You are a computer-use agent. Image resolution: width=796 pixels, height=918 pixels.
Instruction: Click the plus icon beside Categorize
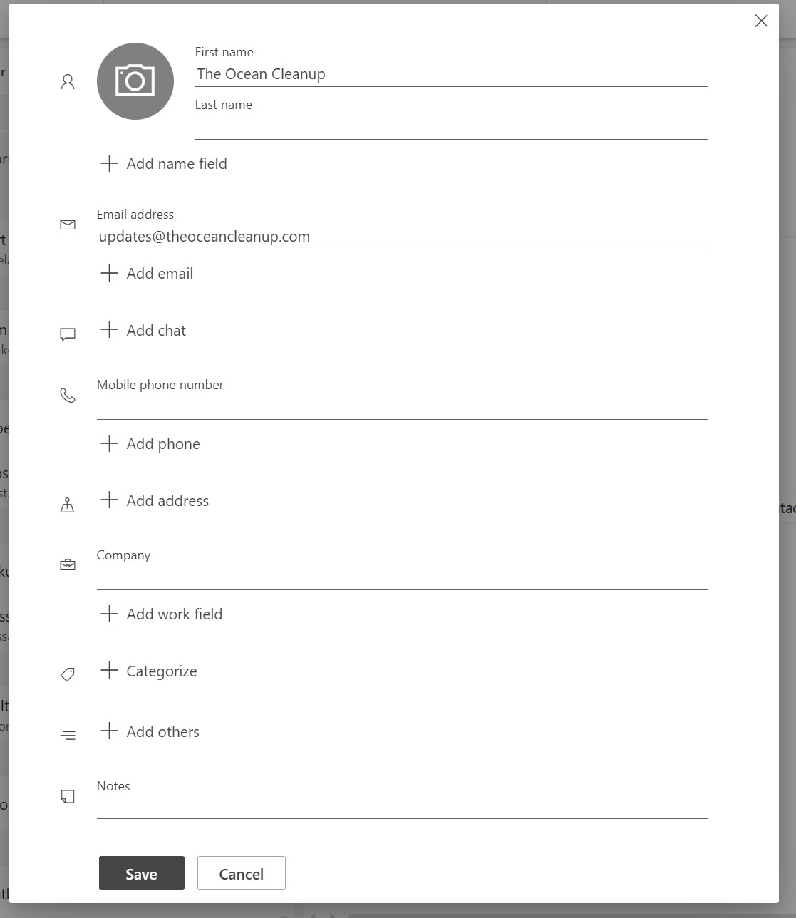pos(109,671)
